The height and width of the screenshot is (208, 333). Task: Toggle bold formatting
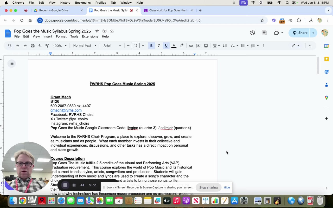151,46
